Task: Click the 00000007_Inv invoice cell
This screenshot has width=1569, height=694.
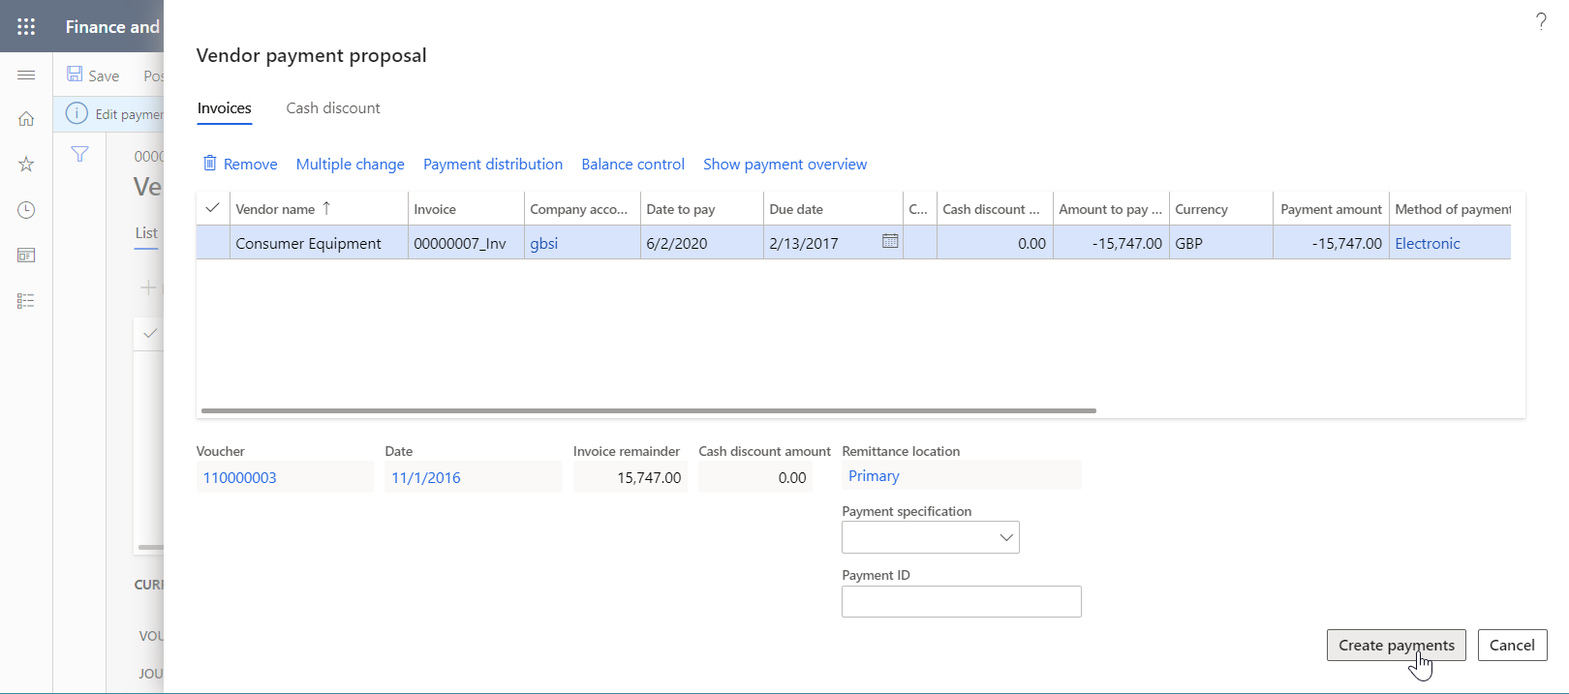Action: point(466,244)
